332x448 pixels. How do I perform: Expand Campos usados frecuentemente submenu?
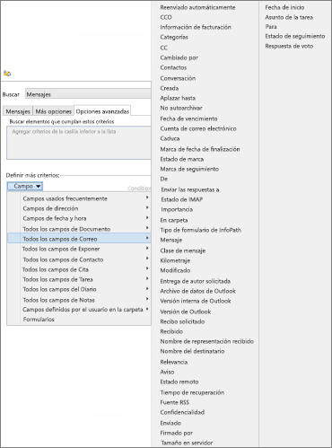79,198
